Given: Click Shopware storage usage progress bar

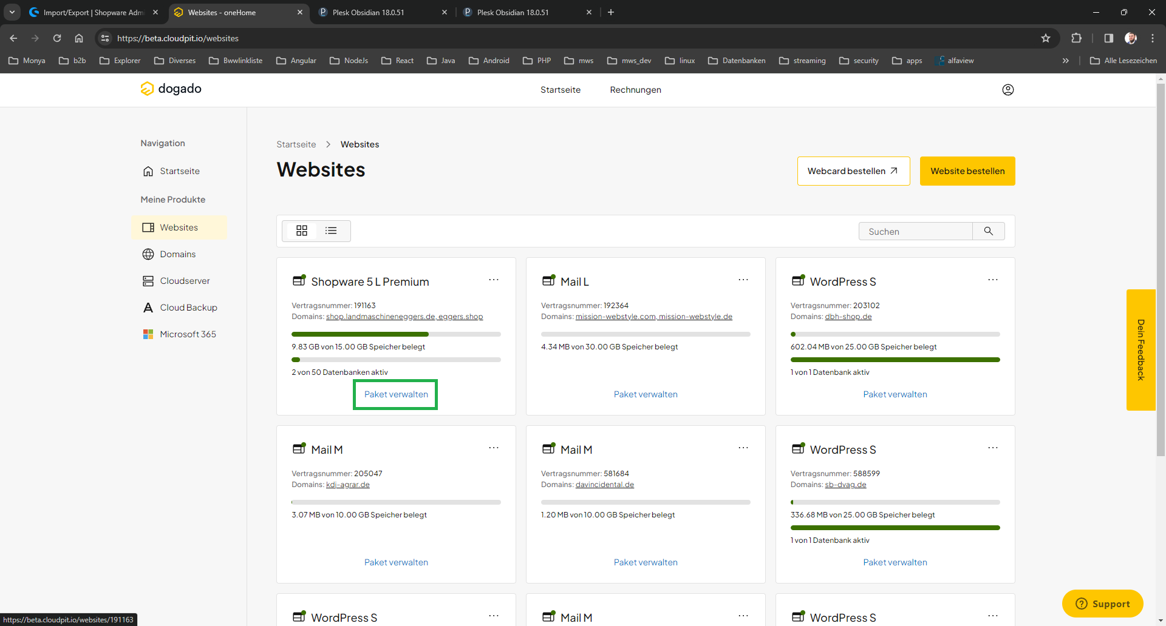Looking at the screenshot, I should [x=396, y=334].
